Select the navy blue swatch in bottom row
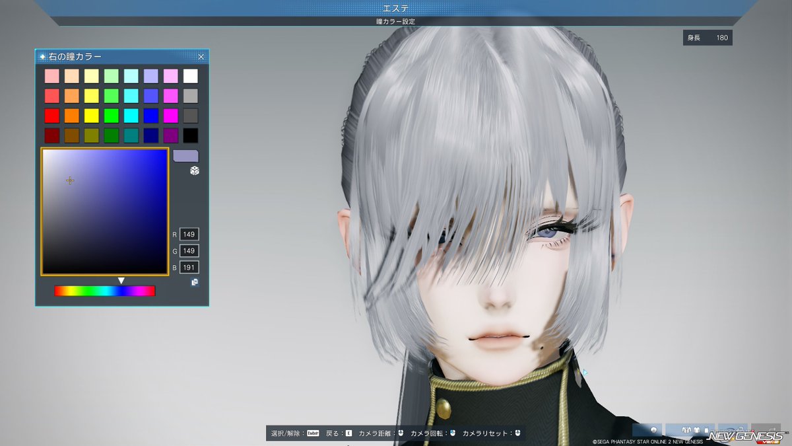The height and width of the screenshot is (446, 792). point(151,135)
